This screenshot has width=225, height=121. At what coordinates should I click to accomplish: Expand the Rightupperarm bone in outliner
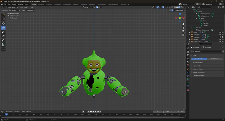[196, 14]
